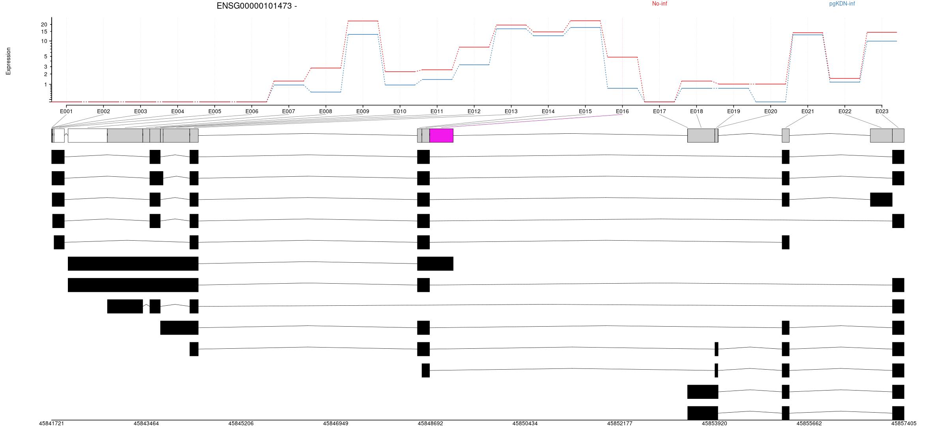947x430 pixels.
Task: Click genomic coordinate 45853920
Action: pyautogui.click(x=714, y=423)
